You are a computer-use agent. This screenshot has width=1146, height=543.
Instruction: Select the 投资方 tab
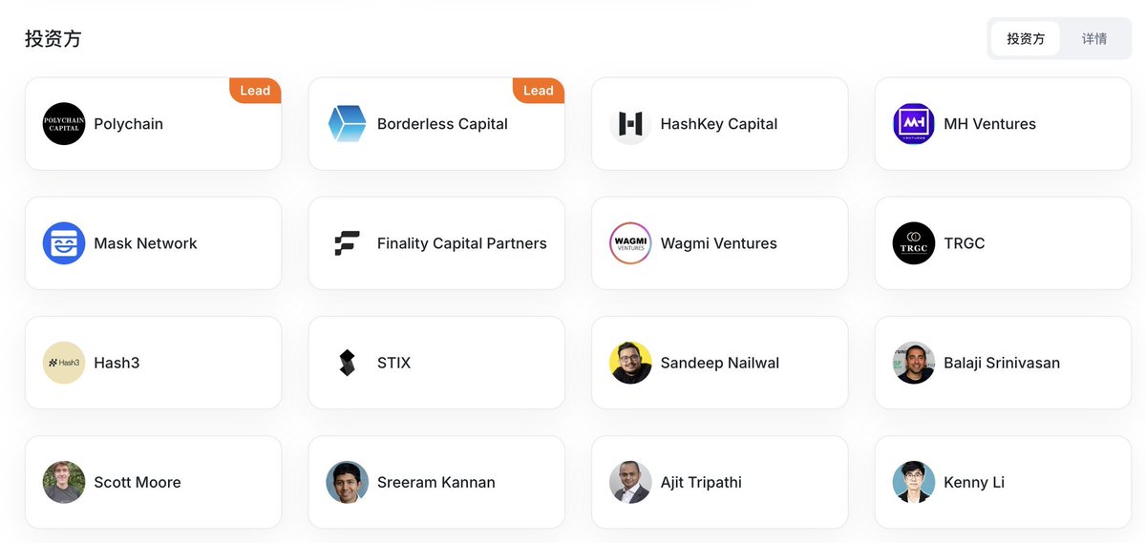point(1026,39)
